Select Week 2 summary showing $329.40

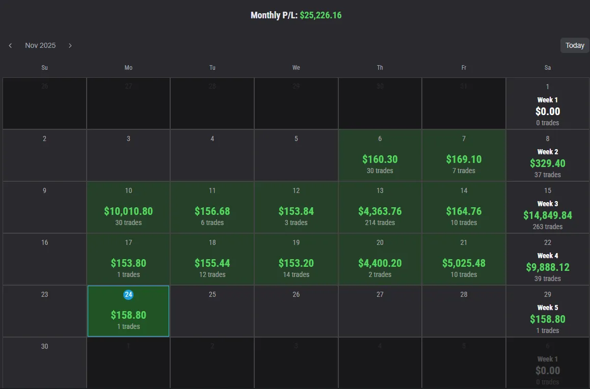point(547,163)
